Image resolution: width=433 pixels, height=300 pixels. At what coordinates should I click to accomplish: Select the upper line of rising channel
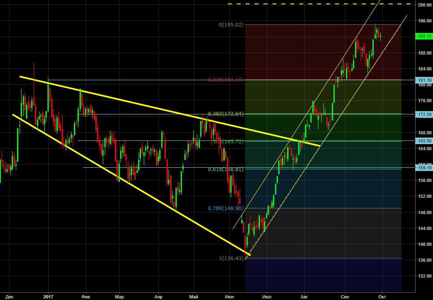pyautogui.click(x=307, y=114)
